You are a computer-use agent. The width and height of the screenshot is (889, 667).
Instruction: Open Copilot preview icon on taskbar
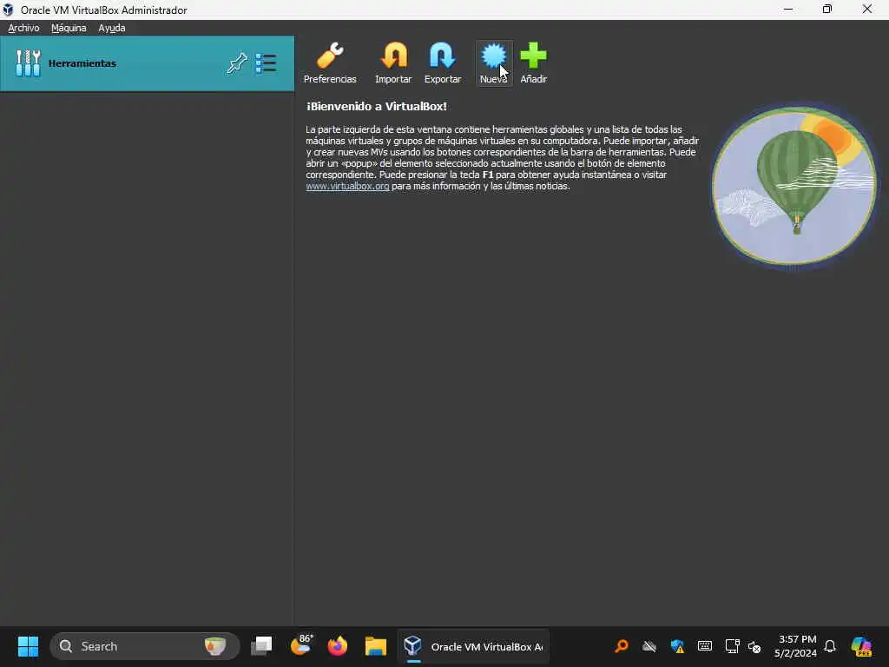[861, 646]
